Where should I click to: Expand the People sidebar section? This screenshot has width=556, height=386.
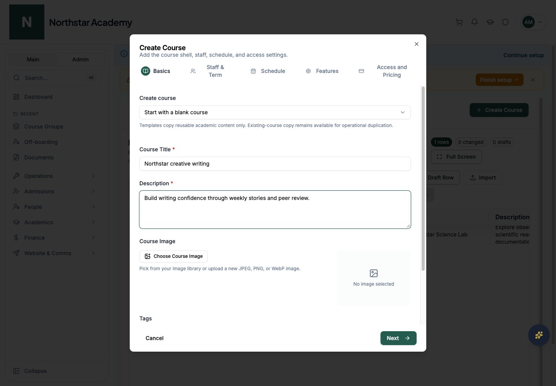[54, 207]
